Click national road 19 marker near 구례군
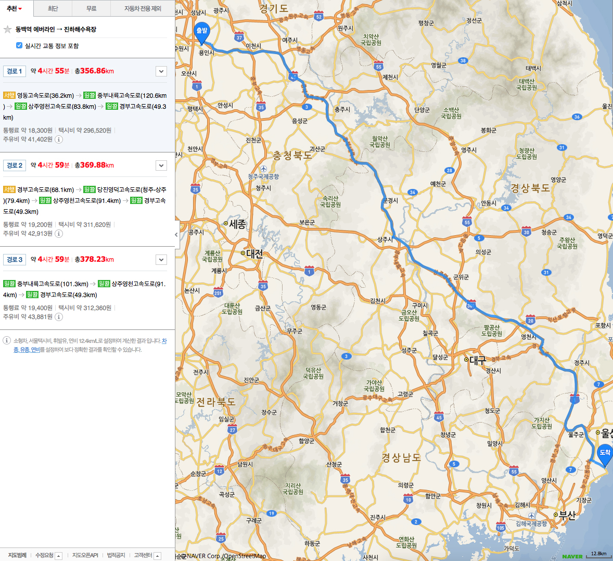613x561 pixels. (x=271, y=513)
